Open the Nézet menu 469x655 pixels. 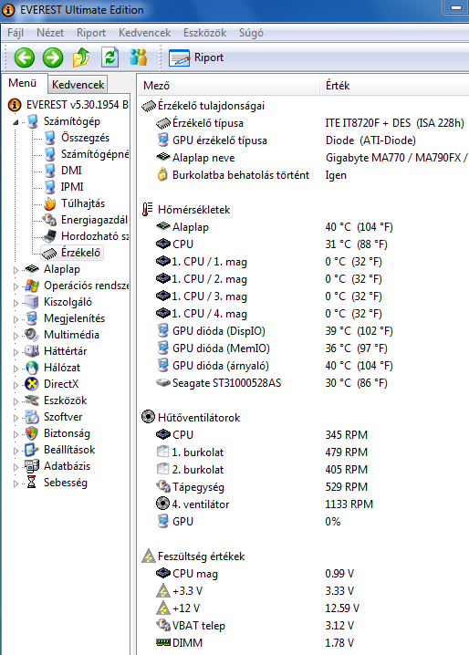50,33
